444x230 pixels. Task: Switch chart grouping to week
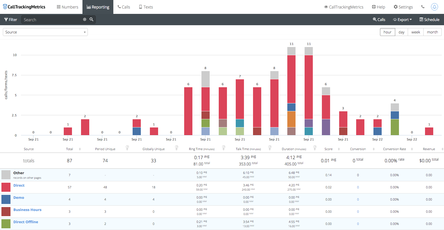point(415,32)
